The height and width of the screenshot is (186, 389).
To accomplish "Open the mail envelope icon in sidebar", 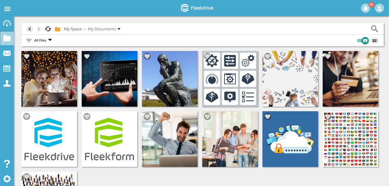I will click(x=7, y=53).
